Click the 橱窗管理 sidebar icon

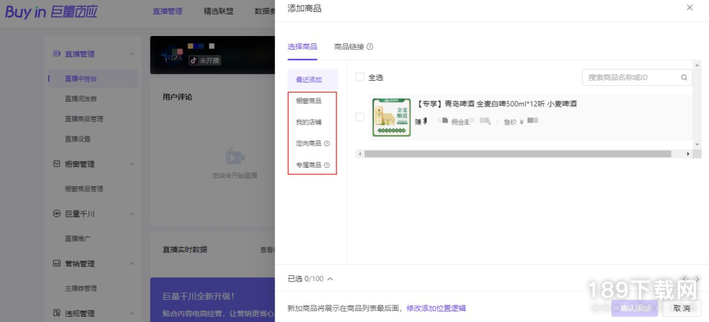click(x=56, y=164)
